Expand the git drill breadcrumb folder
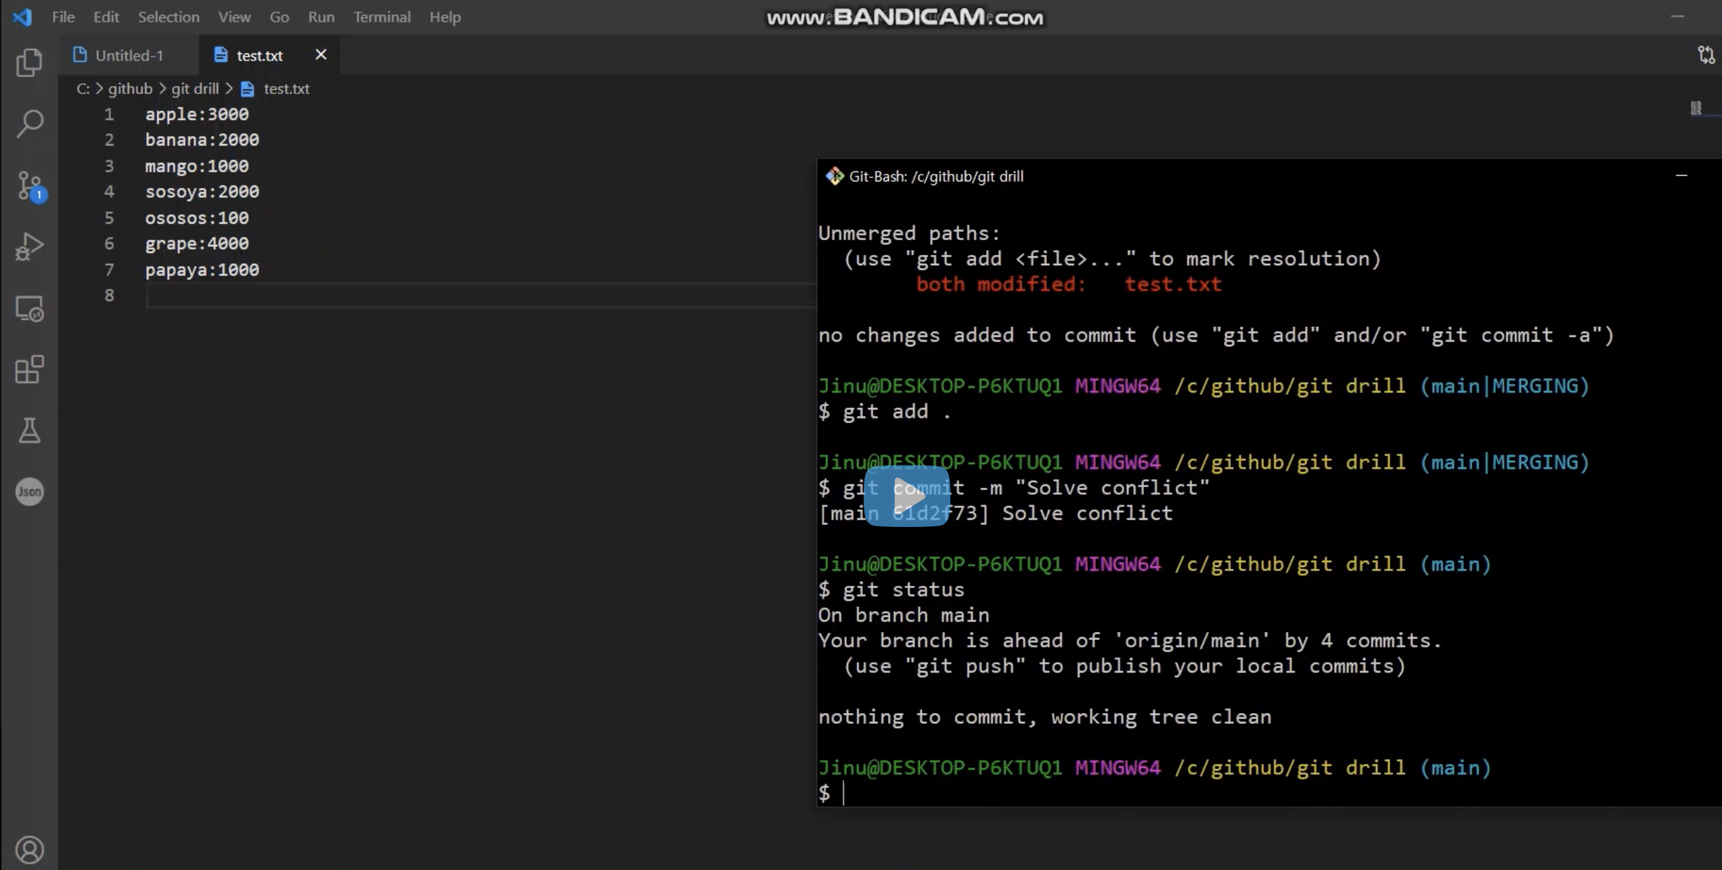The width and height of the screenshot is (1722, 870). (195, 89)
